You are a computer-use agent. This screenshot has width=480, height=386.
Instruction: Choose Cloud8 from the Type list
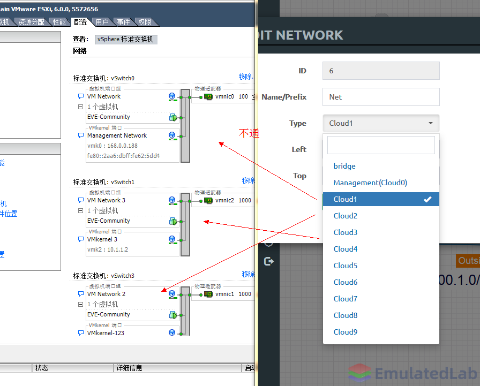[381, 315]
